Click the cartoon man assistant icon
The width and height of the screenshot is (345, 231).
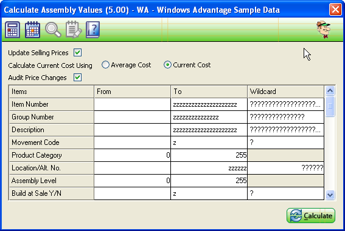[x=324, y=30]
